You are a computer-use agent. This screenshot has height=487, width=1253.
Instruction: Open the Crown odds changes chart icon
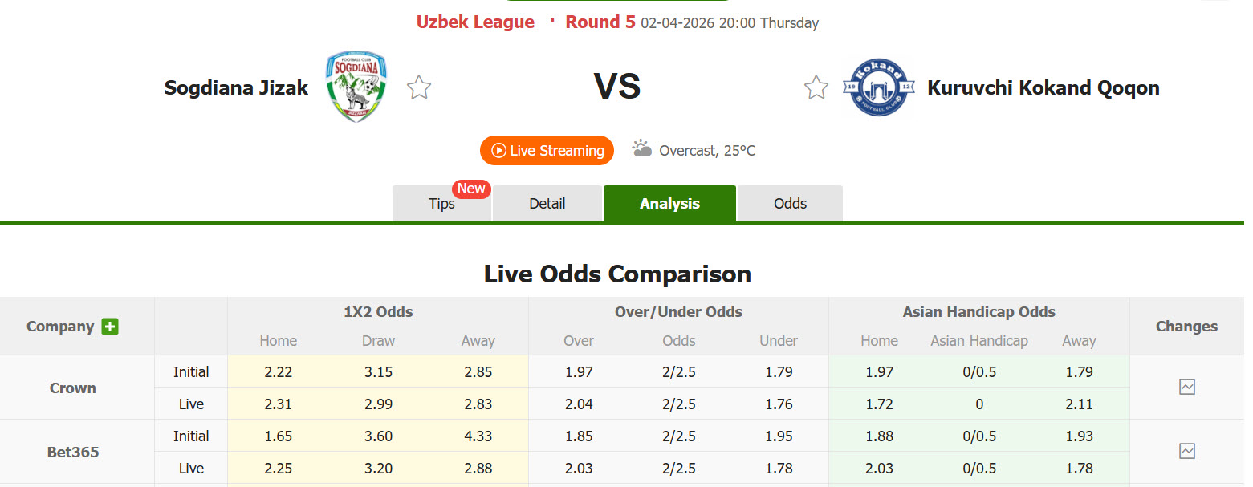[x=1186, y=388]
